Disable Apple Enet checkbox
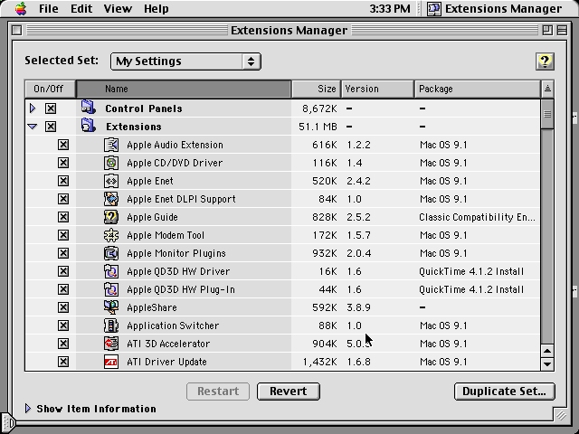Screen dimensions: 579x434 click(63, 181)
